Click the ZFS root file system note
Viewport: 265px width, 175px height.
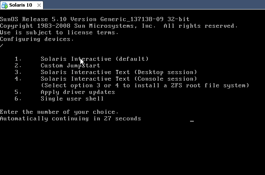pos(145,85)
